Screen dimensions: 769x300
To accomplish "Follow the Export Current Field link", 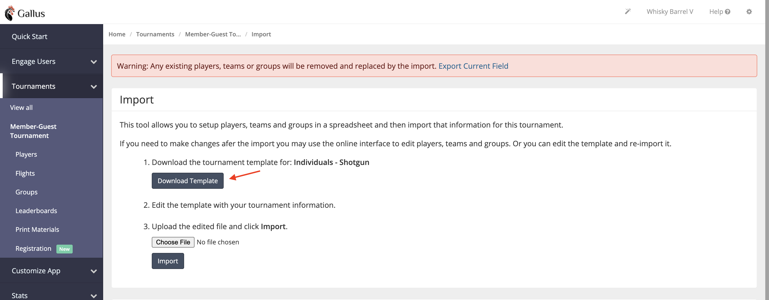I will 473,66.
